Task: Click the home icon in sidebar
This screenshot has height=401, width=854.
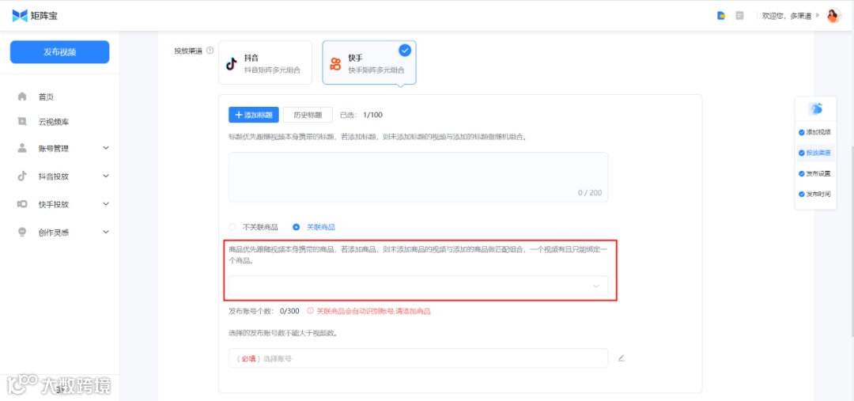Action: [22, 96]
